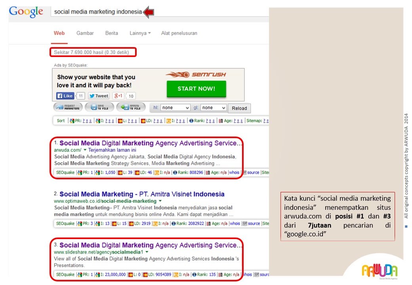Click LD: 46 value

tap(146, 173)
